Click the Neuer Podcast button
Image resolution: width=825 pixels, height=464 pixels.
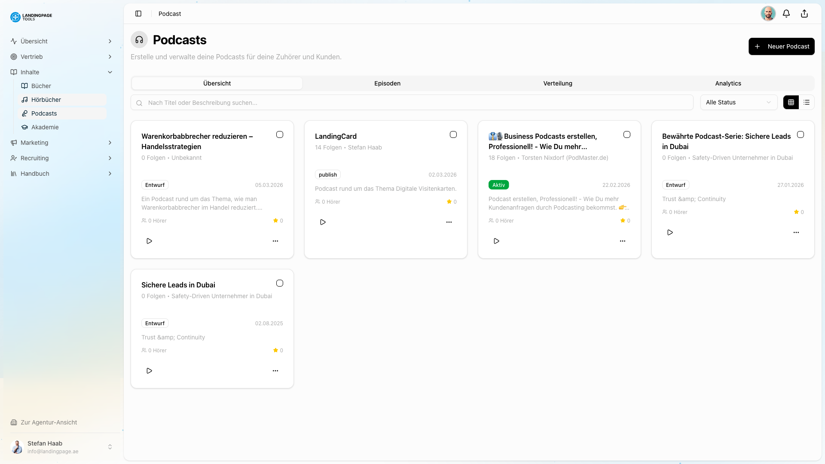coord(781,46)
